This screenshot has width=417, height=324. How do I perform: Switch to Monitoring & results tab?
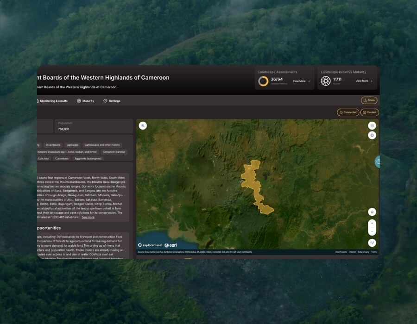tap(52, 101)
